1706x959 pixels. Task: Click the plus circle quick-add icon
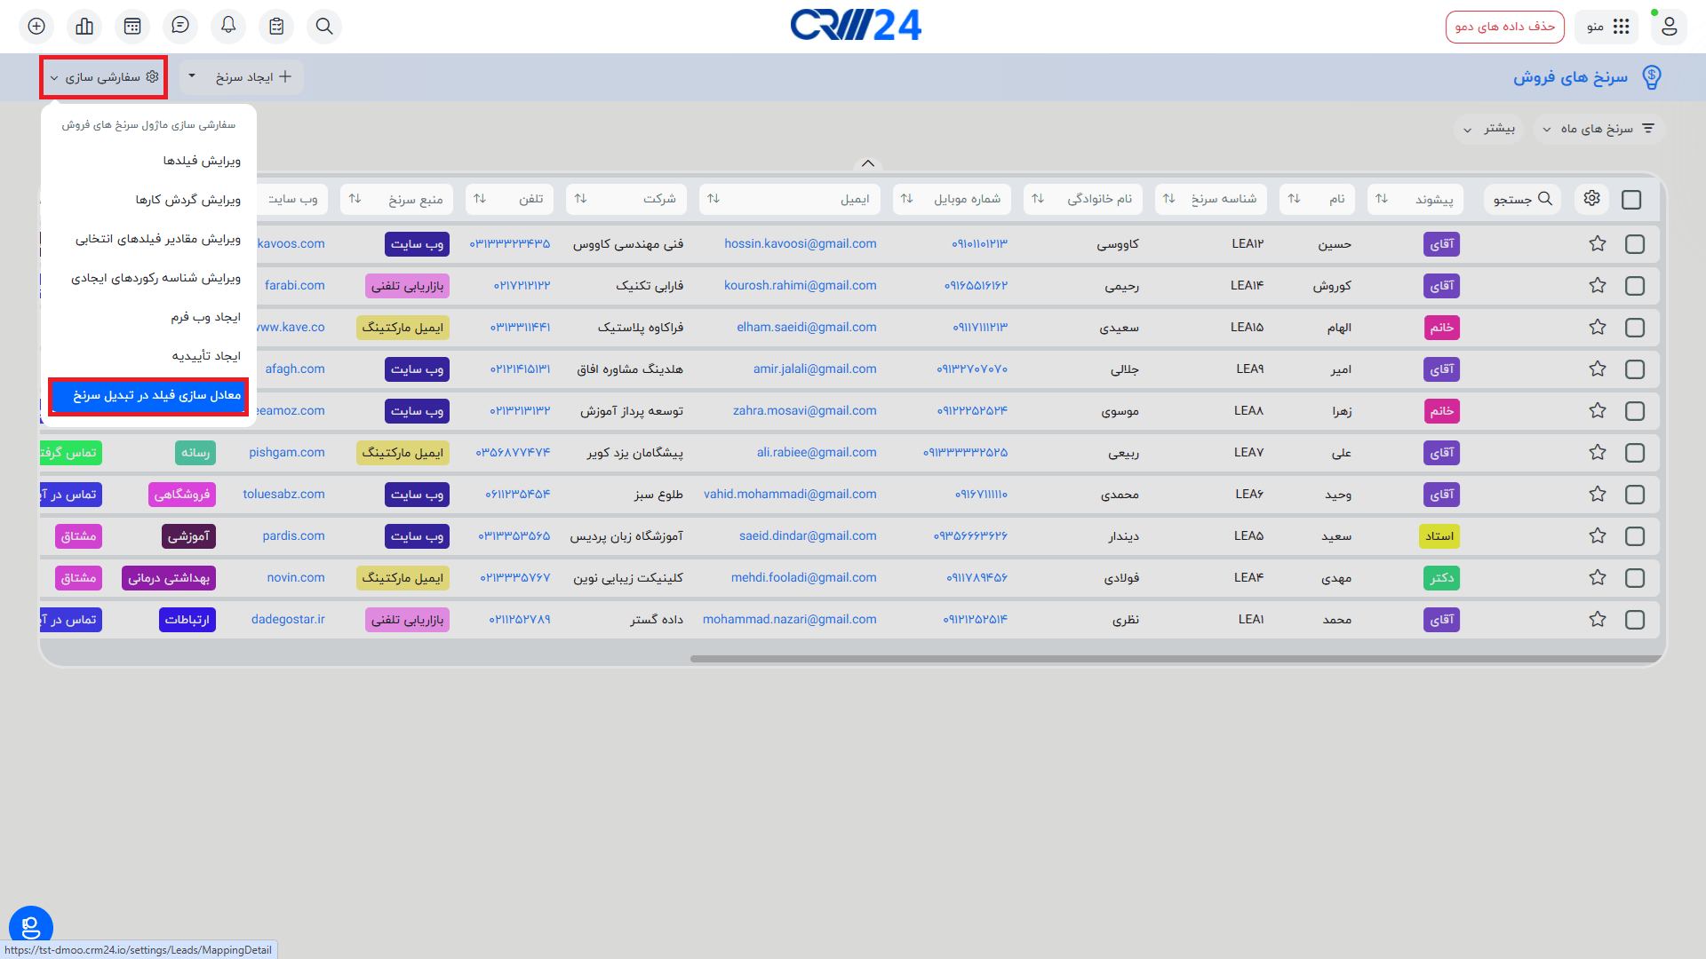(x=36, y=27)
